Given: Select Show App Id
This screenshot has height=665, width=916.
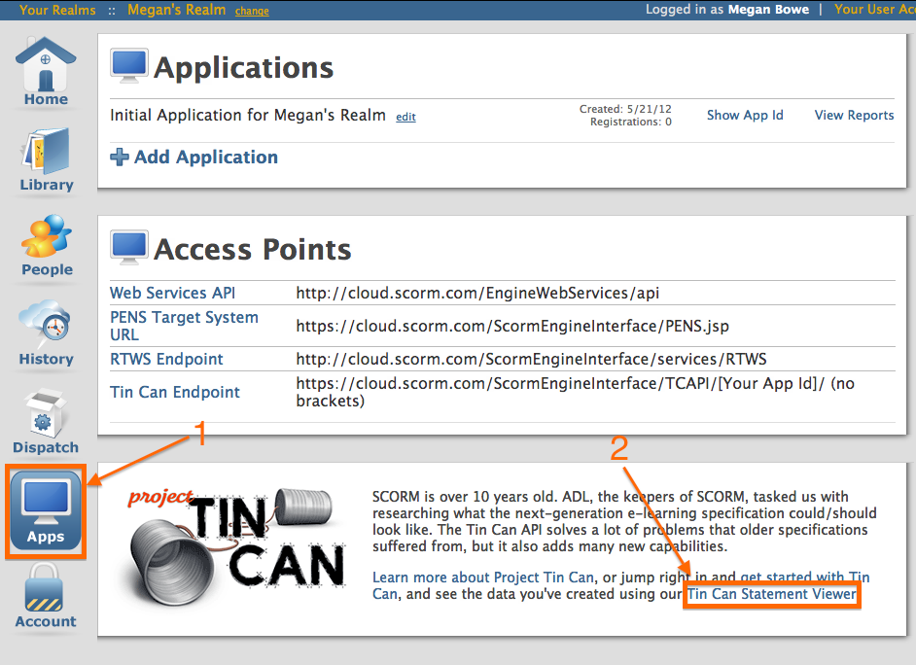Looking at the screenshot, I should [x=745, y=115].
